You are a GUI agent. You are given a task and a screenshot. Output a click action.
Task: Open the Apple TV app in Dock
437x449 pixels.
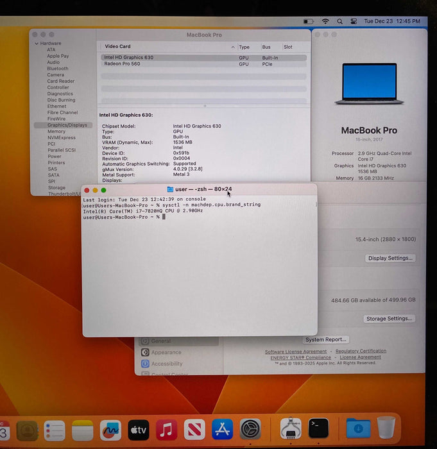[x=139, y=430]
